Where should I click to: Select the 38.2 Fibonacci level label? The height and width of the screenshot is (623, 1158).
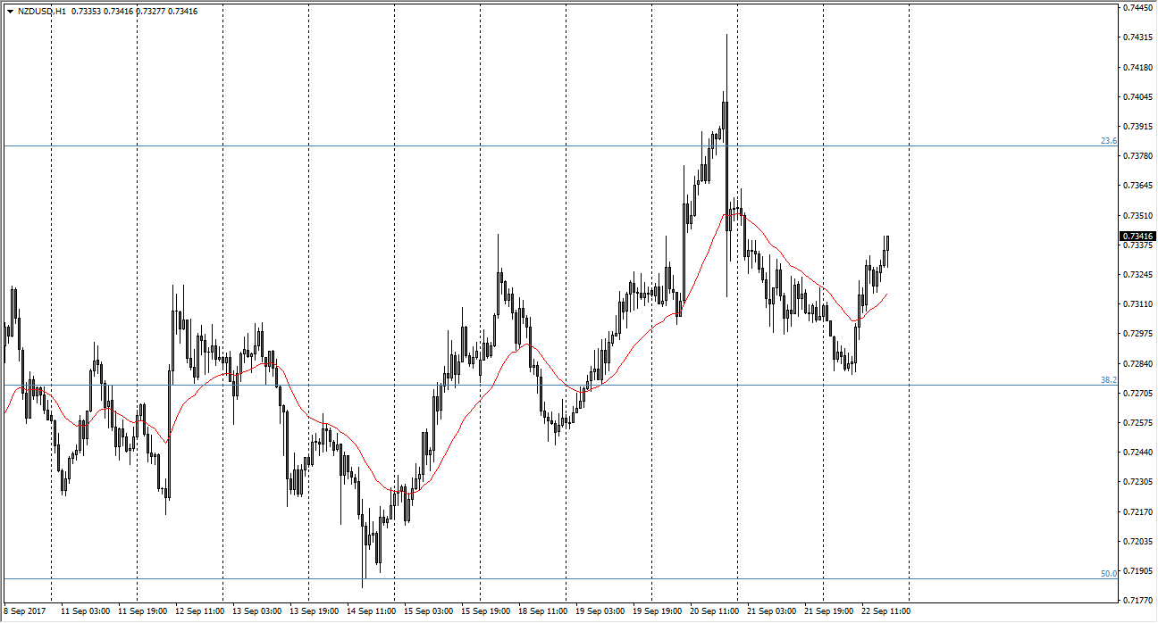[x=1108, y=380]
